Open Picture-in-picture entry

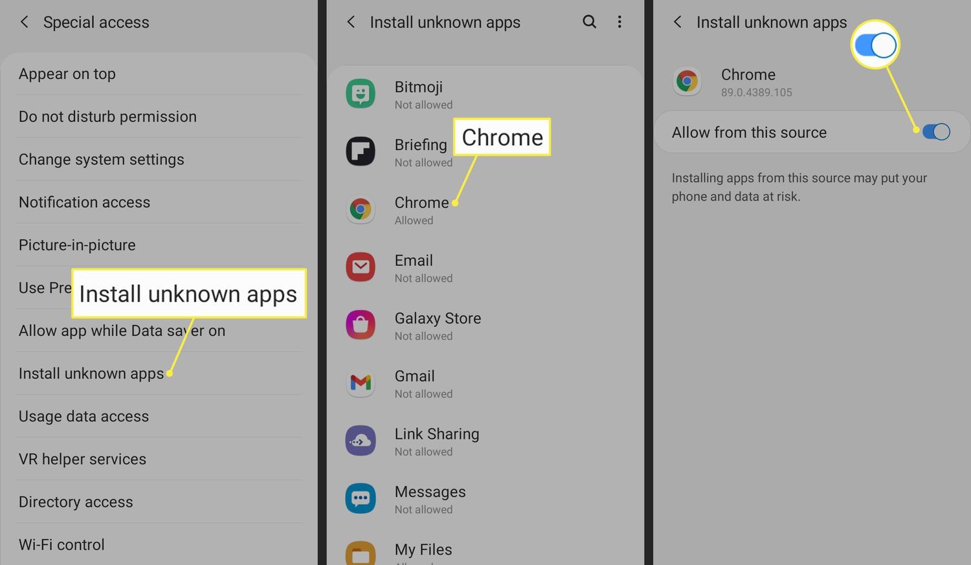pos(159,245)
